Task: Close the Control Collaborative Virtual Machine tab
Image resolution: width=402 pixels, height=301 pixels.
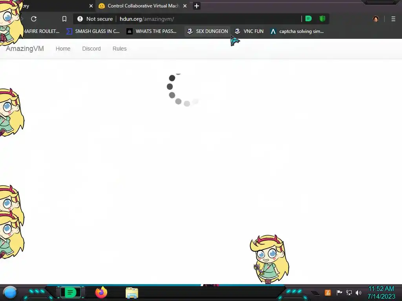Action: click(185, 6)
